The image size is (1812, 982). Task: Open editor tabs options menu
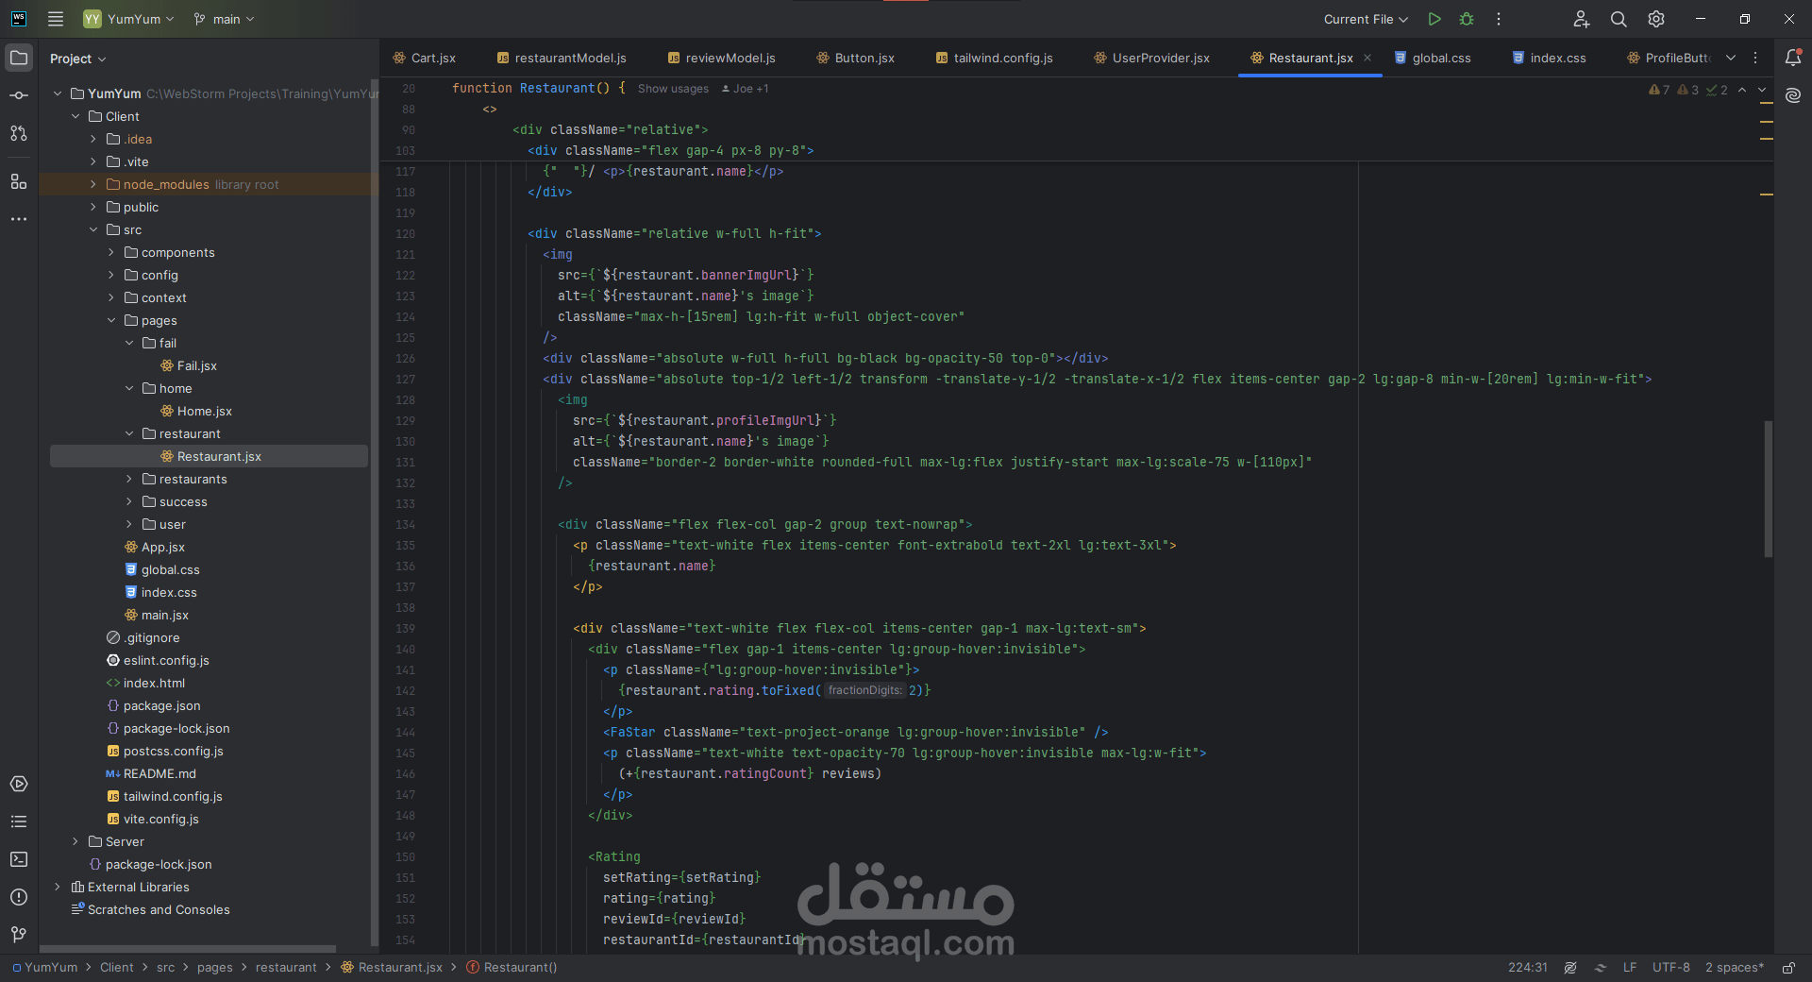coord(1755,58)
